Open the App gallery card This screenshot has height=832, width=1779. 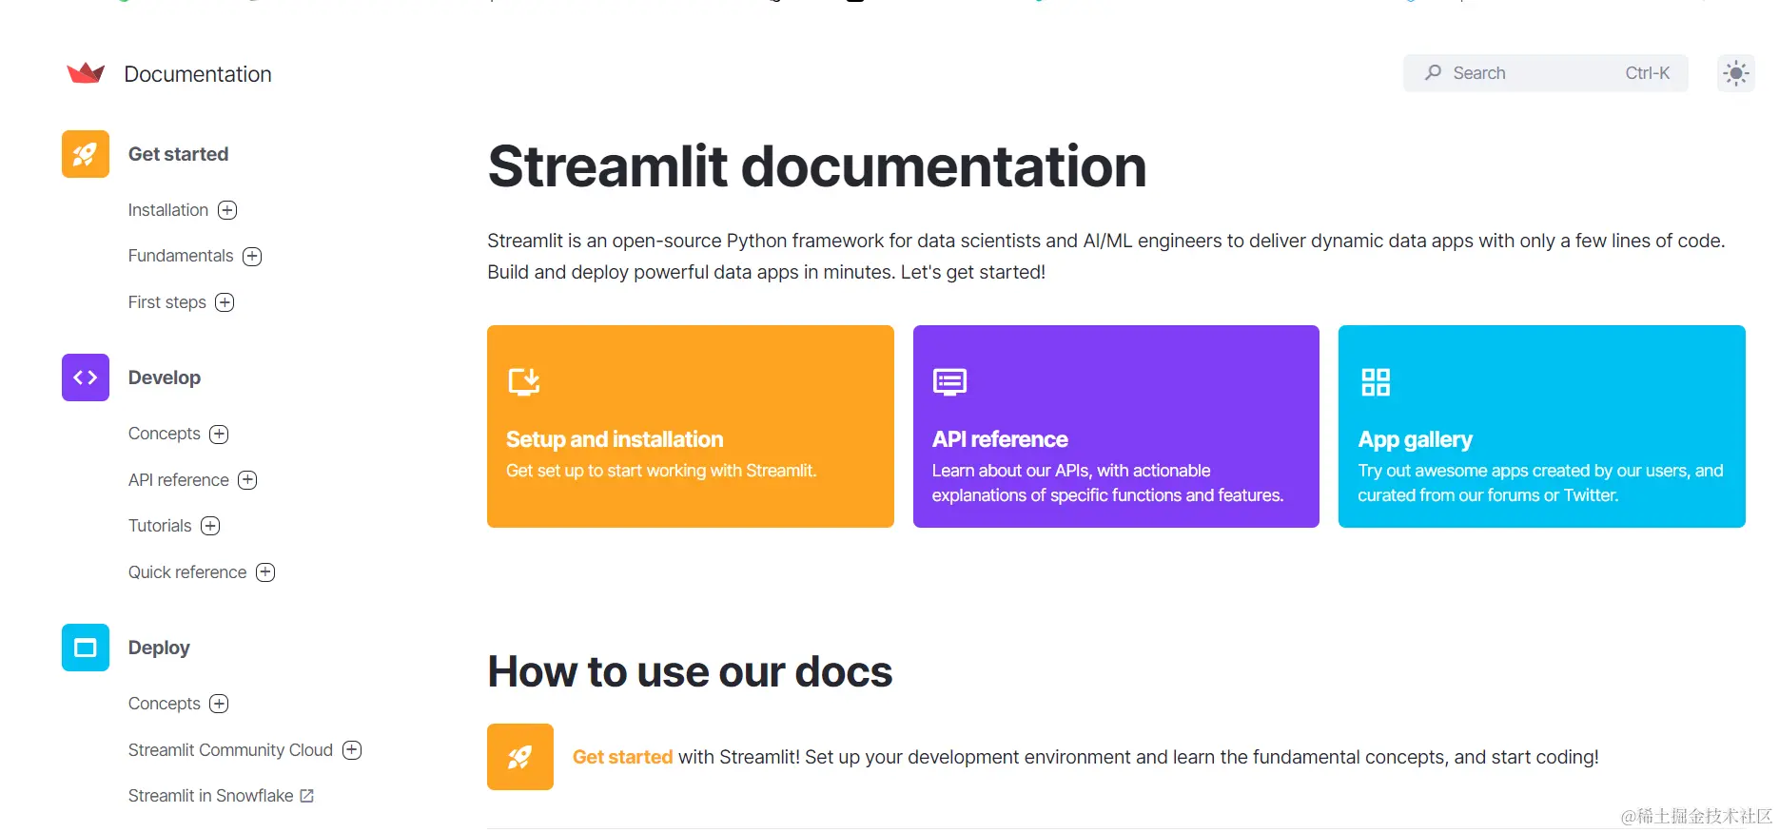pos(1542,426)
